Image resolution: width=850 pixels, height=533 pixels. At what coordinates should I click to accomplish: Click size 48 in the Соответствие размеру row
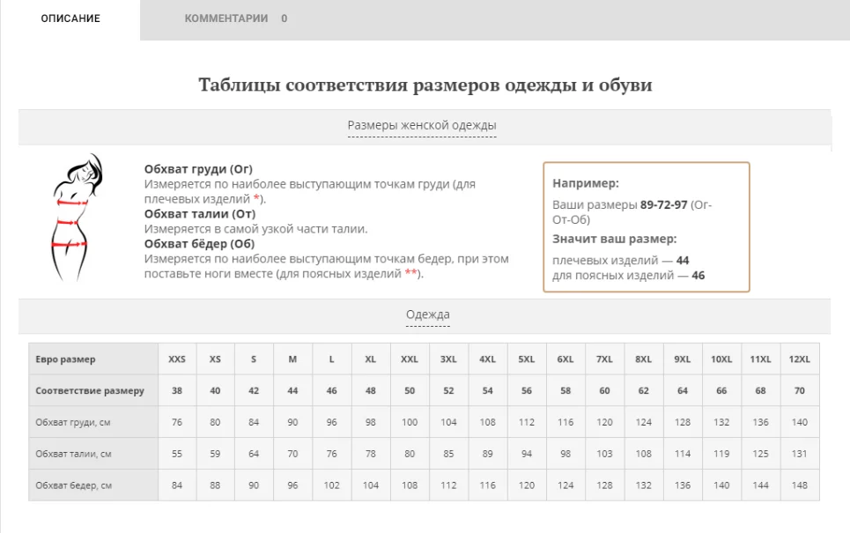point(371,390)
